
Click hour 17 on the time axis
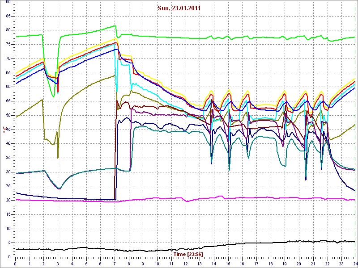pos(256,264)
